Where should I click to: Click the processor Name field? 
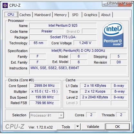click(x=63, y=25)
